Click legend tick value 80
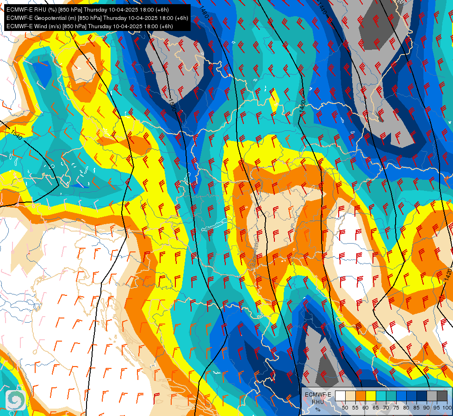The image size is (453, 416). pyautogui.click(x=406, y=408)
